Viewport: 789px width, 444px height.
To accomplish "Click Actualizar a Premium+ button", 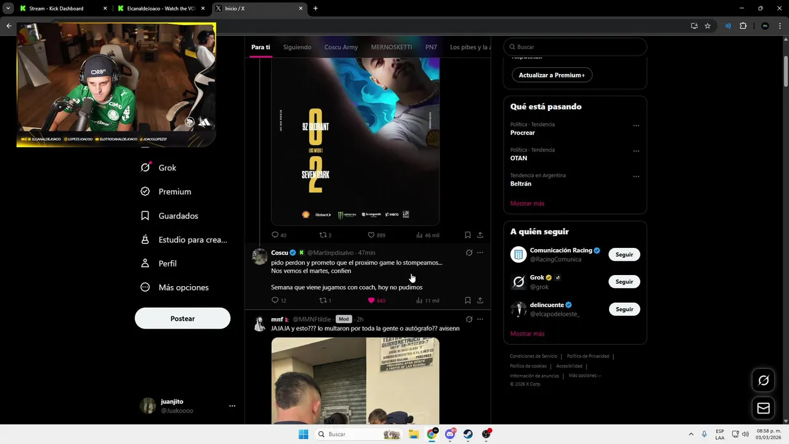I will (552, 75).
